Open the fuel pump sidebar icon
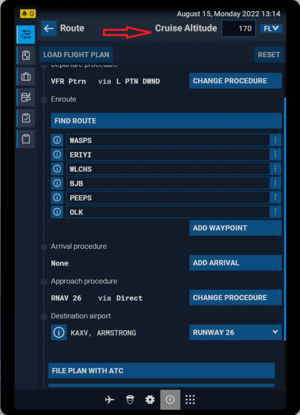Image resolution: width=300 pixels, height=415 pixels. 26,97
